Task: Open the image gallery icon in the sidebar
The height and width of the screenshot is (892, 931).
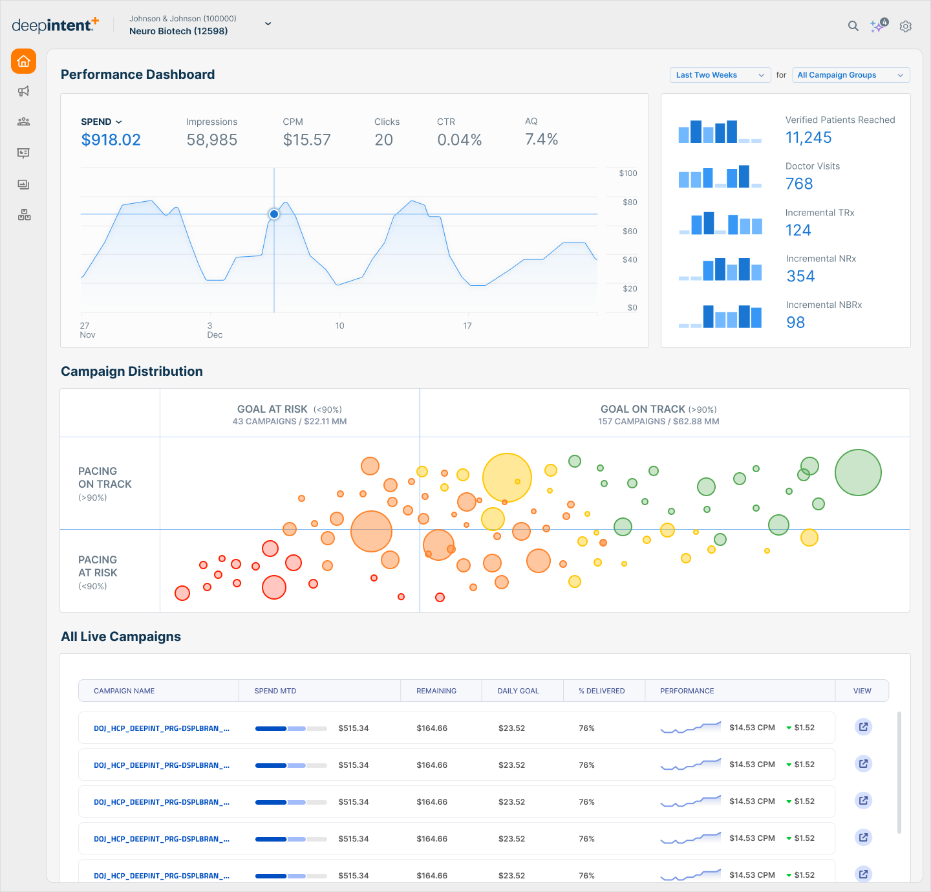Action: 24,184
